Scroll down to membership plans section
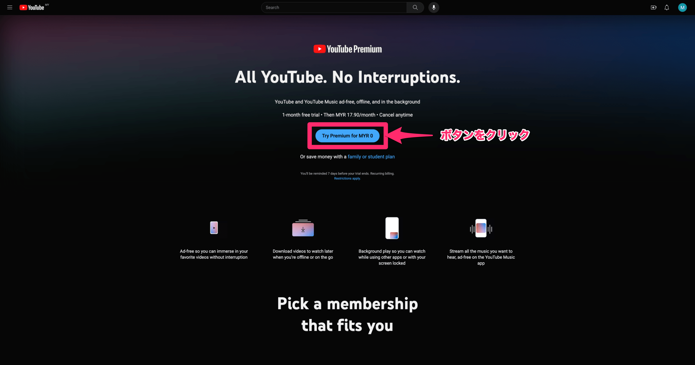Viewport: 695px width, 365px height. click(x=348, y=314)
